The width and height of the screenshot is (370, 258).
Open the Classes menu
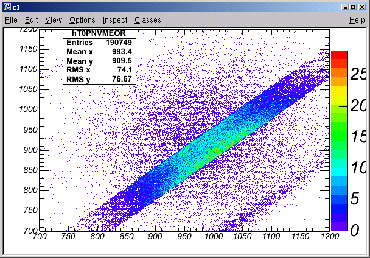pyautogui.click(x=148, y=20)
